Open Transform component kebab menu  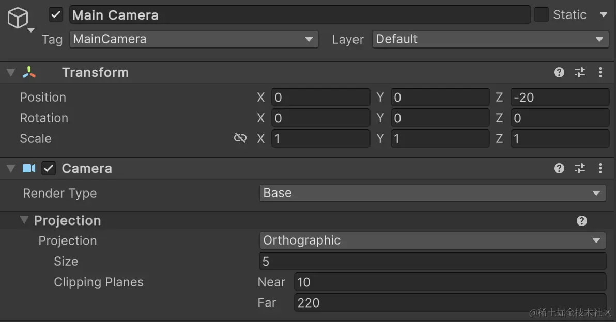[x=600, y=72]
